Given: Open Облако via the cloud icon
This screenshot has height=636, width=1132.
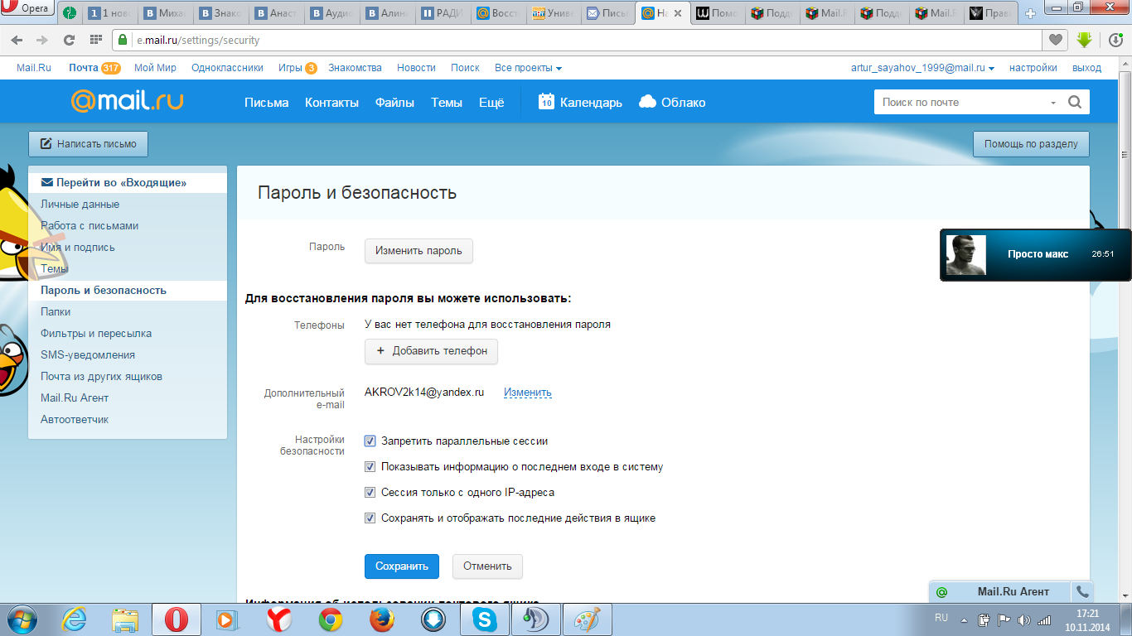Looking at the screenshot, I should [x=648, y=102].
